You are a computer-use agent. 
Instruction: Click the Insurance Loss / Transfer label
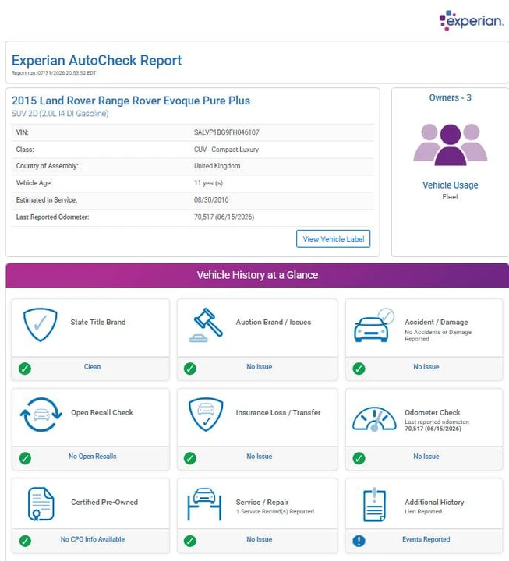[x=278, y=412]
